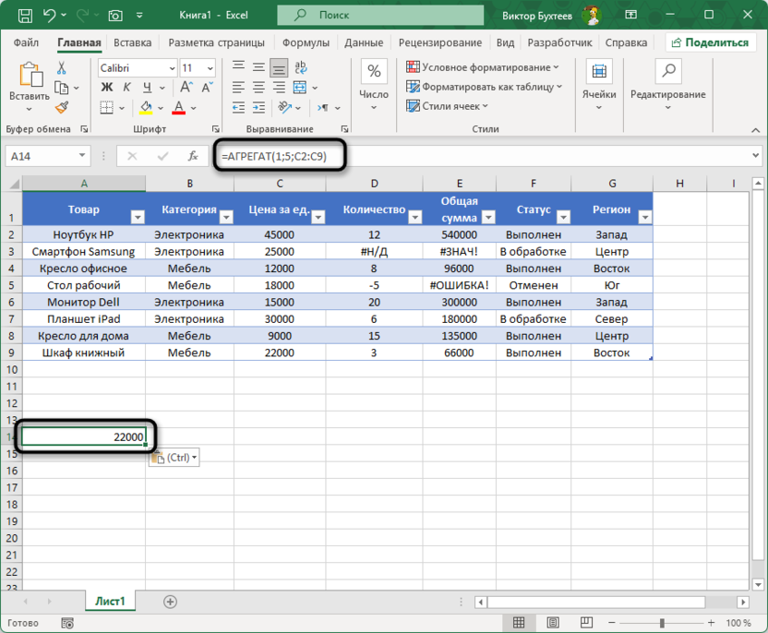Switch to the Формулы ribbon tab
The image size is (768, 633).
pyautogui.click(x=306, y=42)
